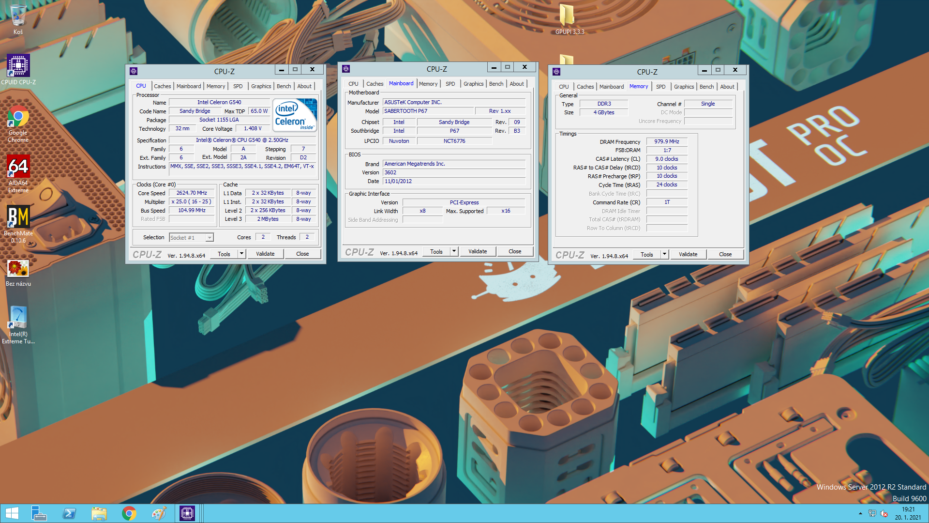Expand Tools arrow in the Mainboard window
This screenshot has width=929, height=523.
point(454,251)
